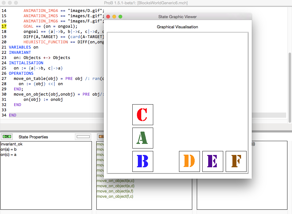This screenshot has height=214, width=292.
Task: Select the purple E block image
Action: tap(212, 161)
